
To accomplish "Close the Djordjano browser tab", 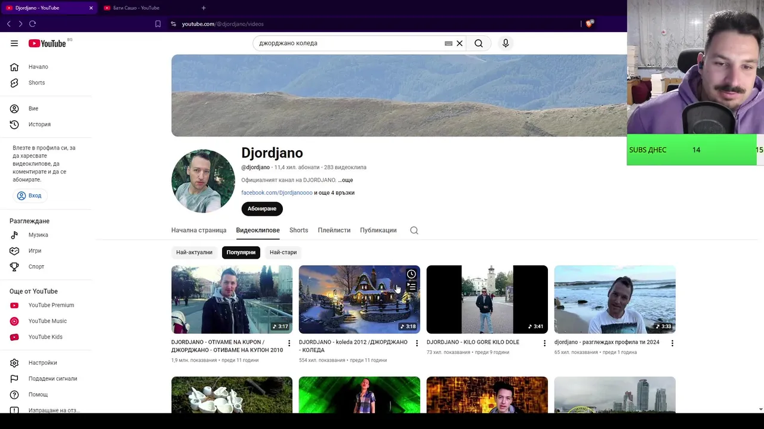I will [91, 8].
